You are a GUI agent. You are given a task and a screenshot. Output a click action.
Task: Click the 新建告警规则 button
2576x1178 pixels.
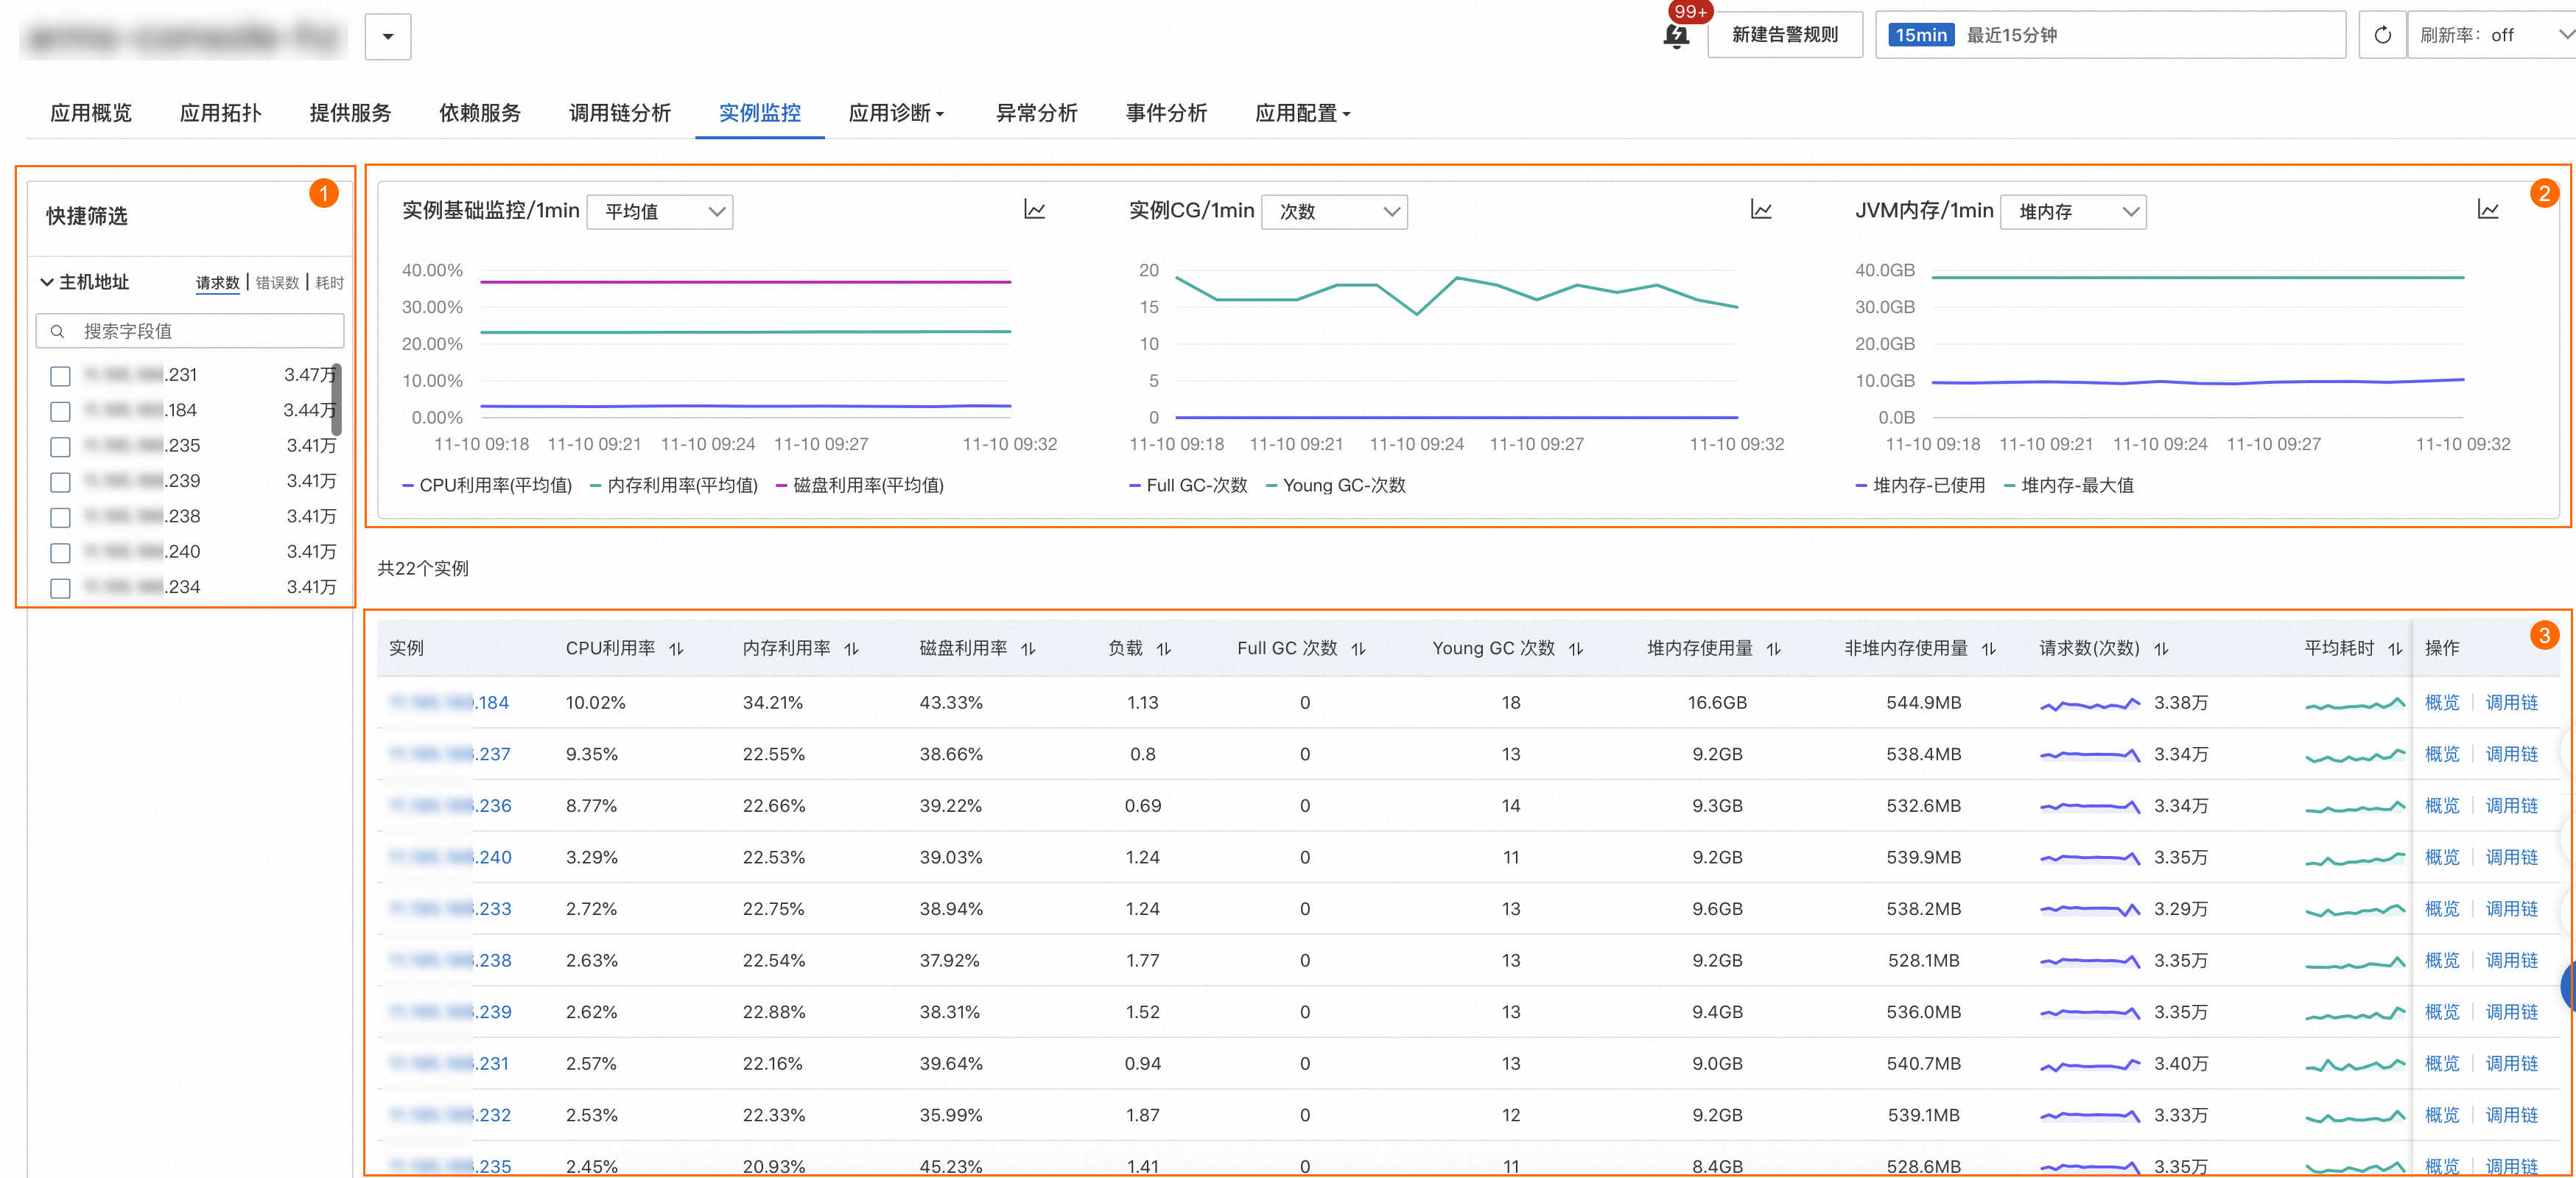pos(1785,35)
